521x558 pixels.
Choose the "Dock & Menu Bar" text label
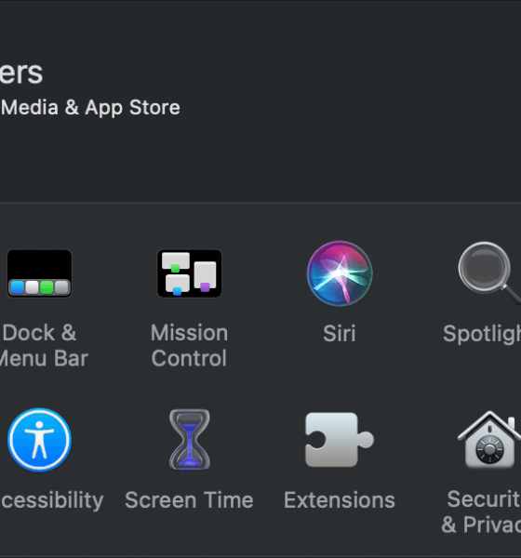[44, 345]
